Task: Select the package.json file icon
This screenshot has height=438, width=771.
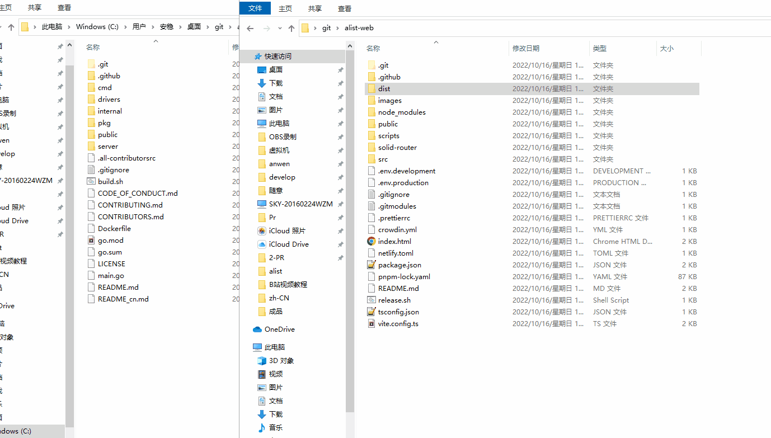Action: pos(372,265)
